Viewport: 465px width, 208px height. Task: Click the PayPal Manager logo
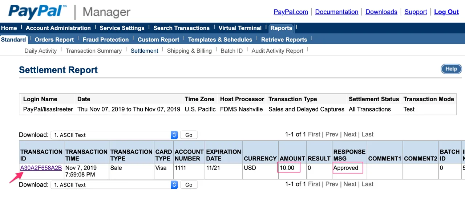(x=69, y=12)
